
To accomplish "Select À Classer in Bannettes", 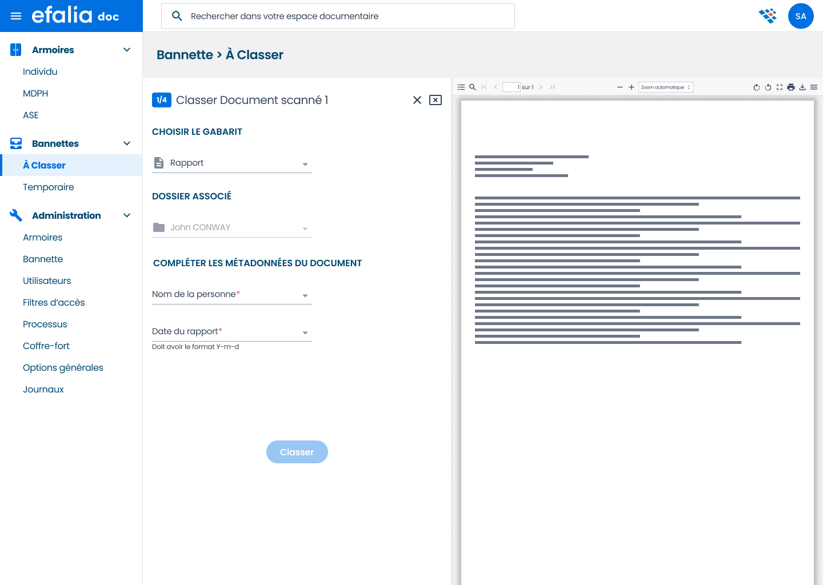I will click(71, 165).
